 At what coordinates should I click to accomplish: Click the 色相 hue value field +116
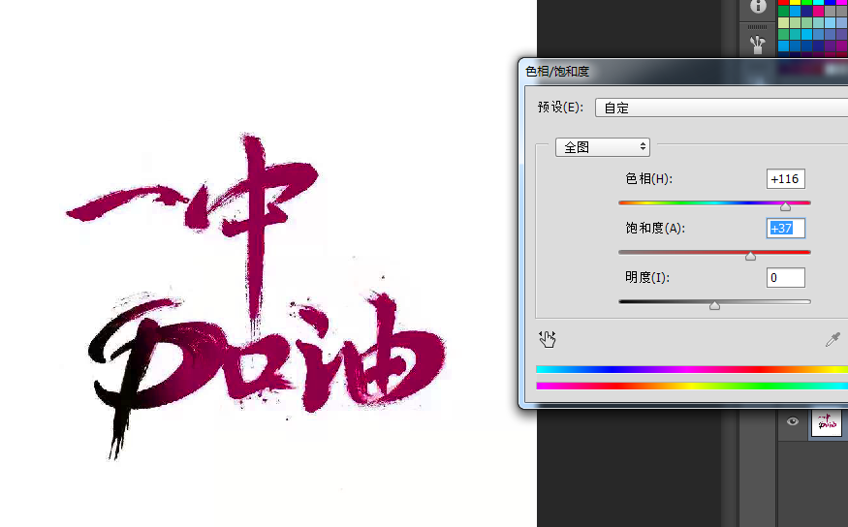point(785,179)
